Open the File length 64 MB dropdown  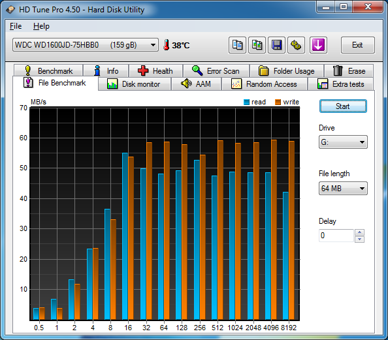[x=343, y=189]
